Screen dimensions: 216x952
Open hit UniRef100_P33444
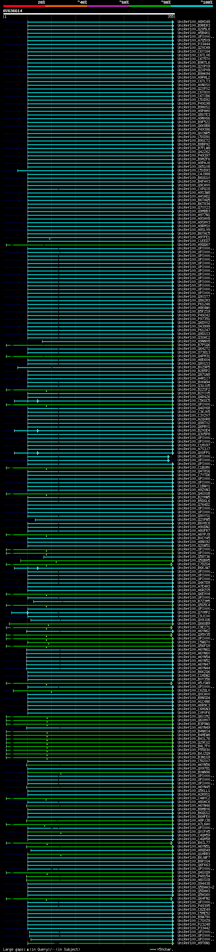click(193, 44)
